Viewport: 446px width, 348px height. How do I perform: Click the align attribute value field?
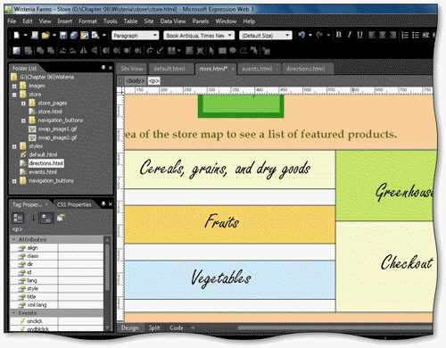(80, 248)
